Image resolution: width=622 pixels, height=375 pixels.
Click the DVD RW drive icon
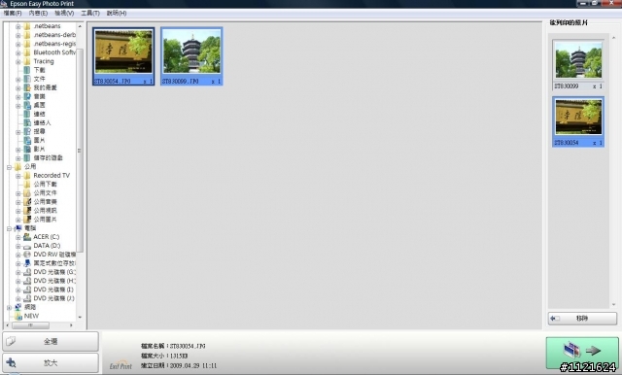27,255
